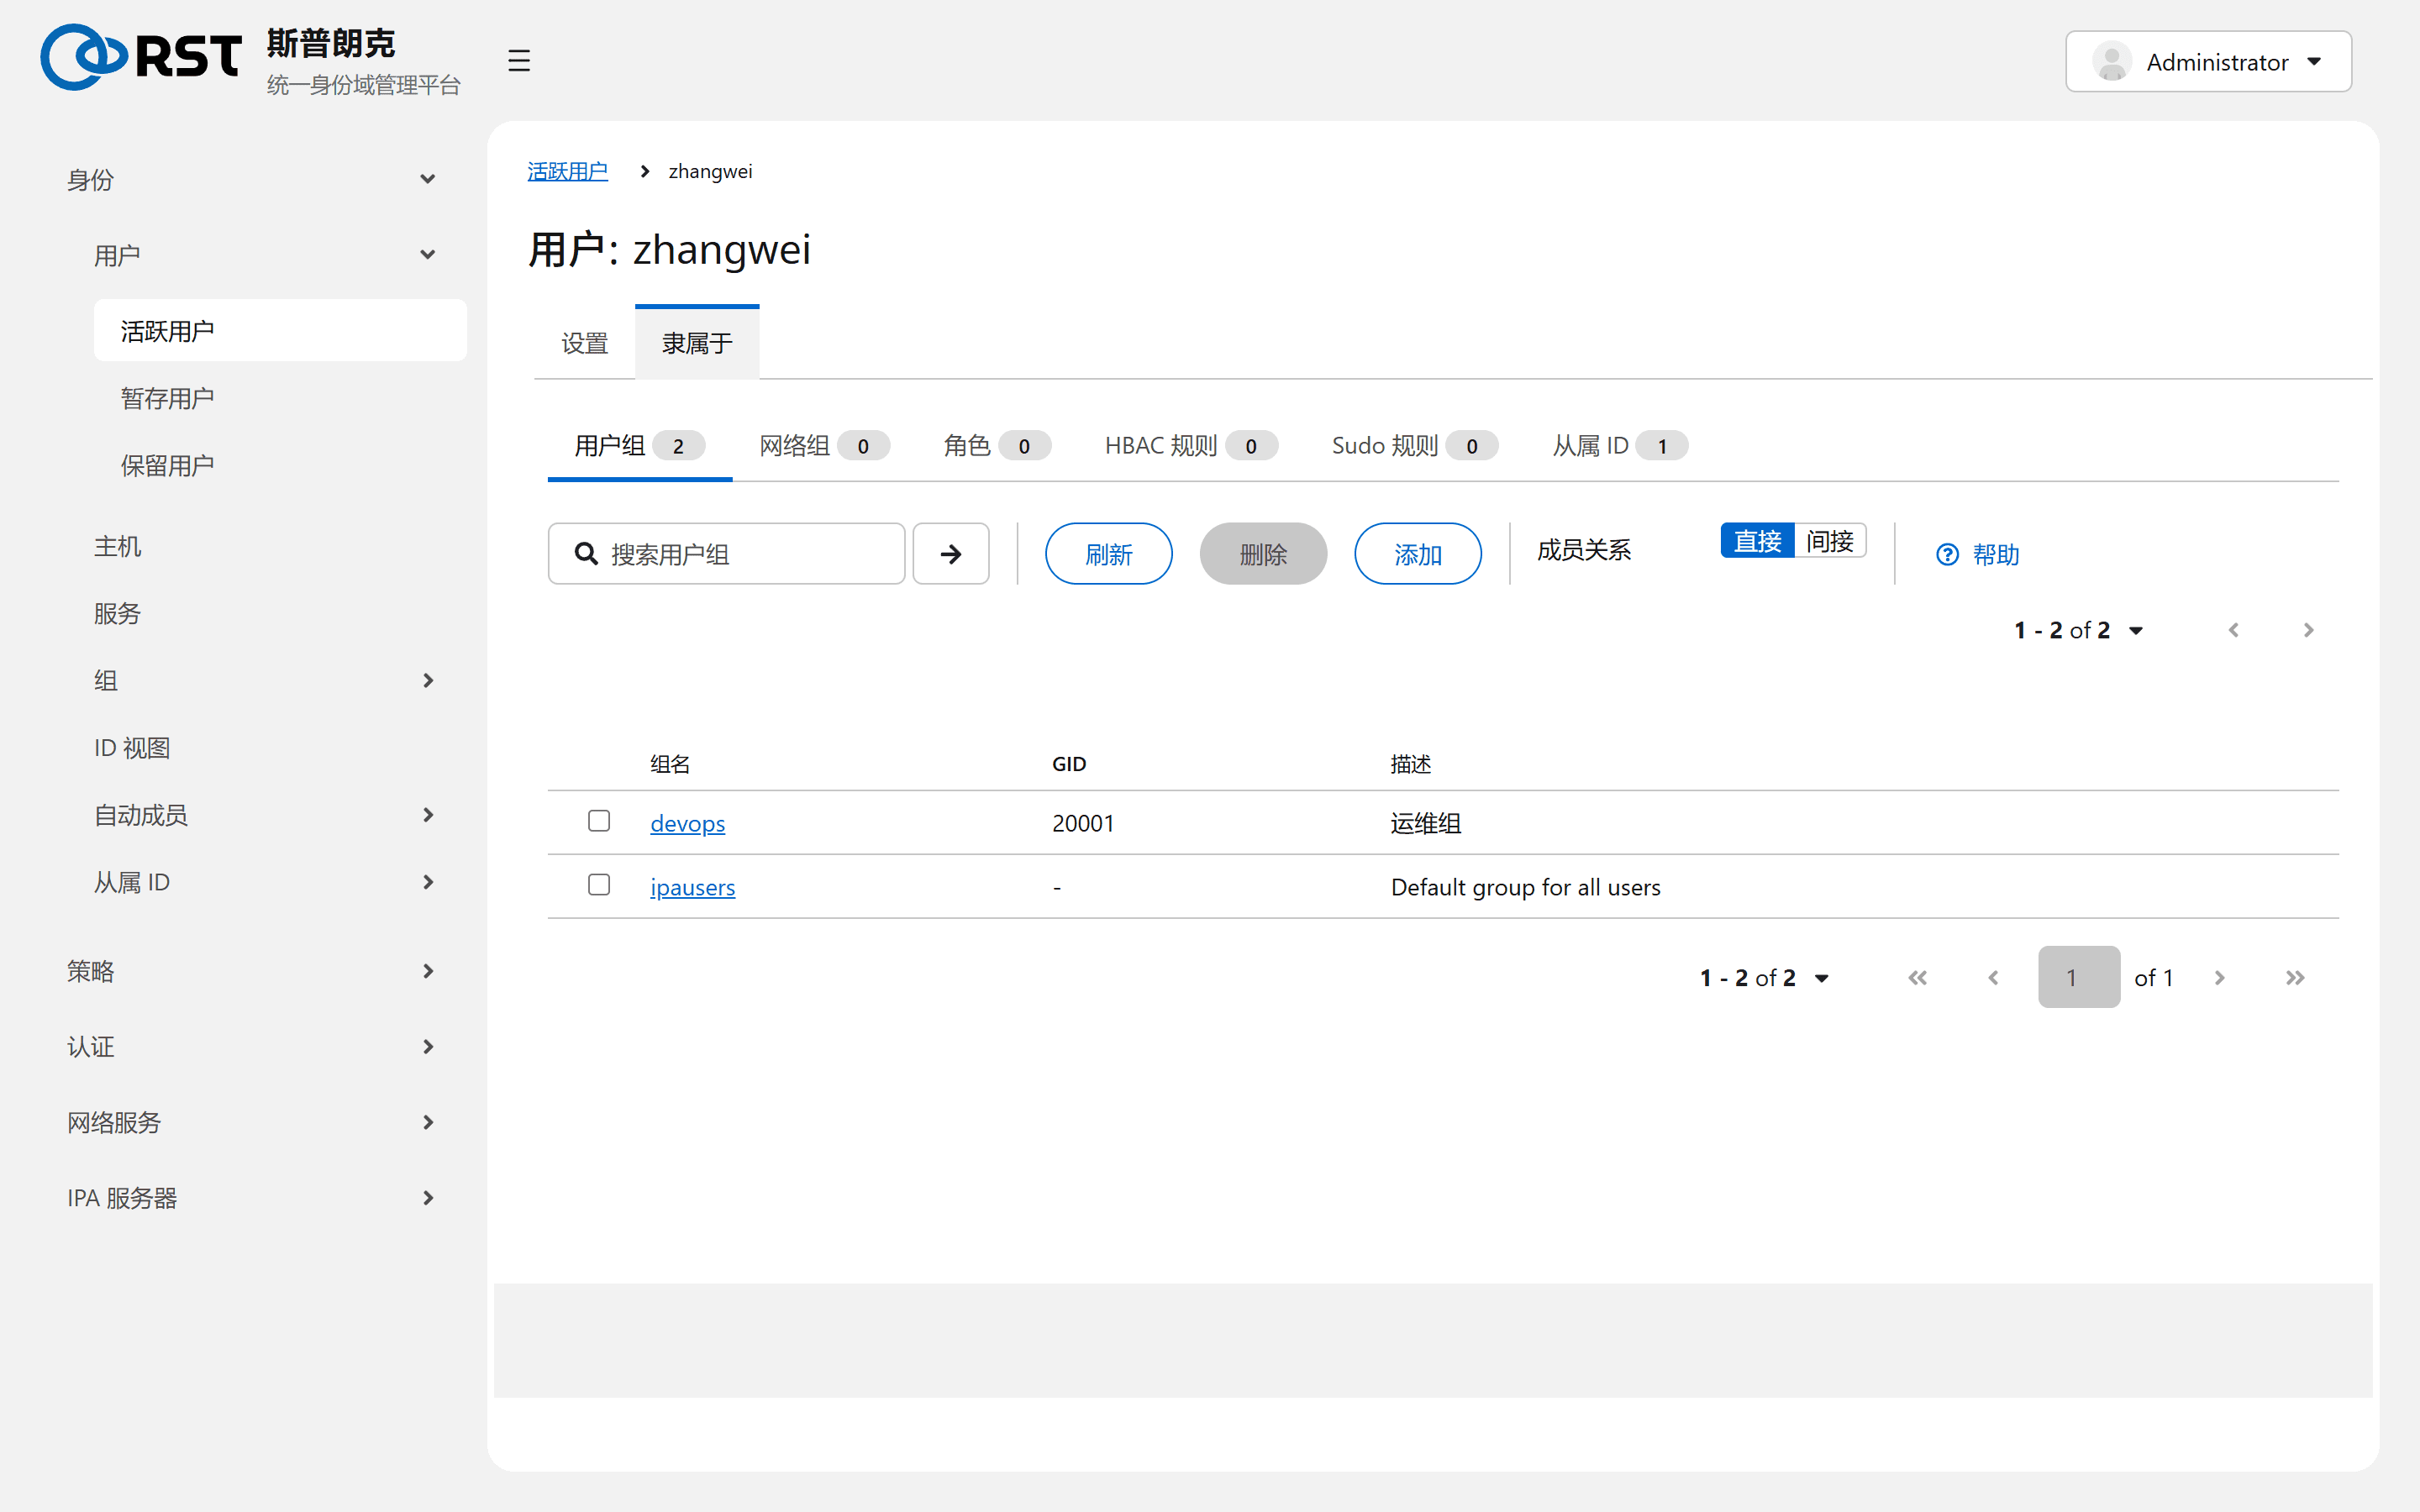This screenshot has height=1512, width=2420.
Task: Switch membership to 直接 (direct)
Action: click(1757, 541)
